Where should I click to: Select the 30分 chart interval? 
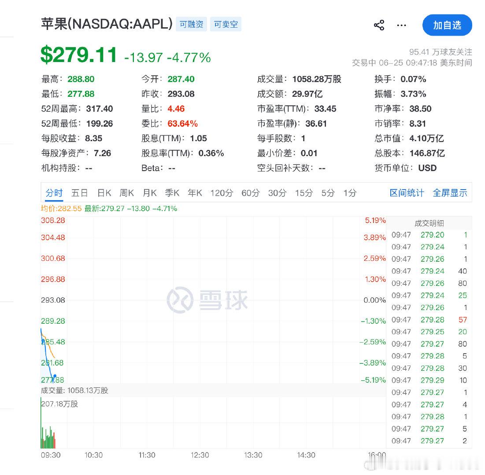click(x=277, y=193)
